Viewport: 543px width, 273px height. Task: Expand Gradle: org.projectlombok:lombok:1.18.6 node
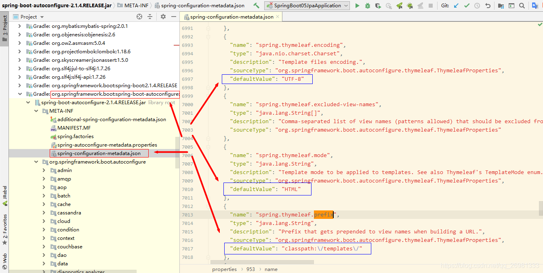(19, 51)
